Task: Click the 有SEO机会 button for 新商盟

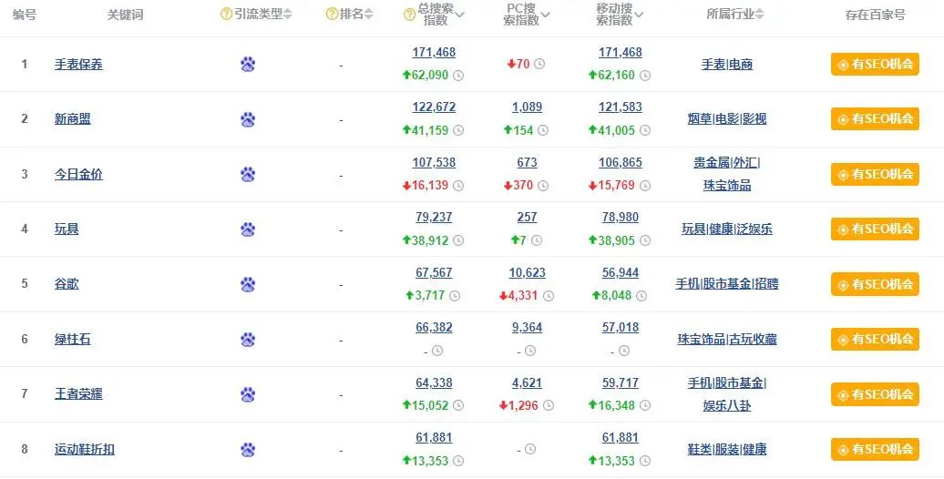Action: pyautogui.click(x=876, y=119)
